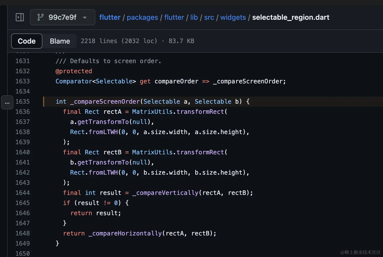Select line number 1647
Screen dimensions: 383x257
[x=23, y=223]
